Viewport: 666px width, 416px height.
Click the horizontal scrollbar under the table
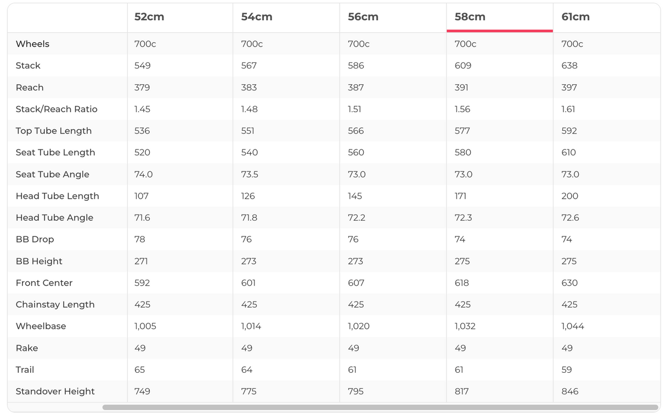pos(380,407)
